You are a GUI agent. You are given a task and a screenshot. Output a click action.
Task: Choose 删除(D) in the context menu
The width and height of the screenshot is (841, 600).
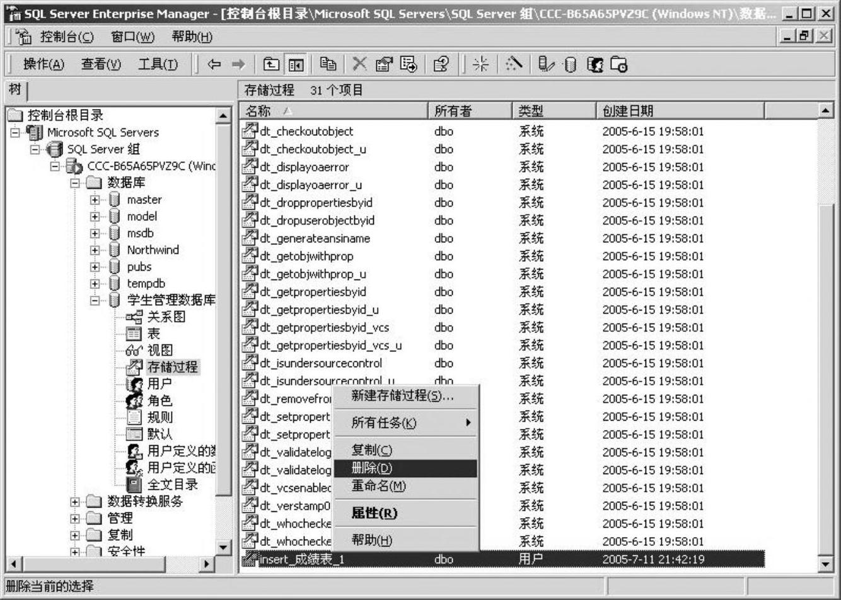coord(405,468)
